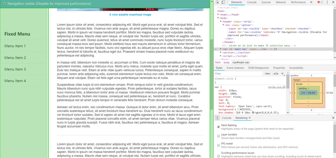This screenshot has width=336, height=158.
Task: Expand the nav main-nav node
Action: point(221,49)
